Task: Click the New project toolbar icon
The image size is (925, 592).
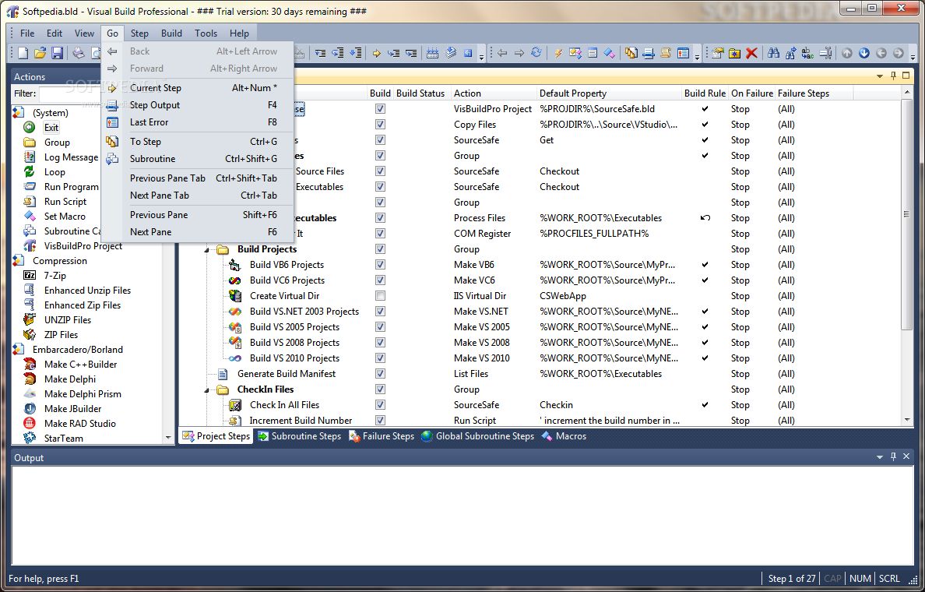Action: coord(23,53)
